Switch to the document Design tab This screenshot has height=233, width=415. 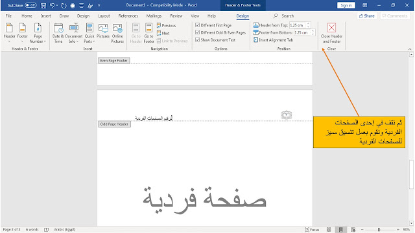[x=84, y=16]
